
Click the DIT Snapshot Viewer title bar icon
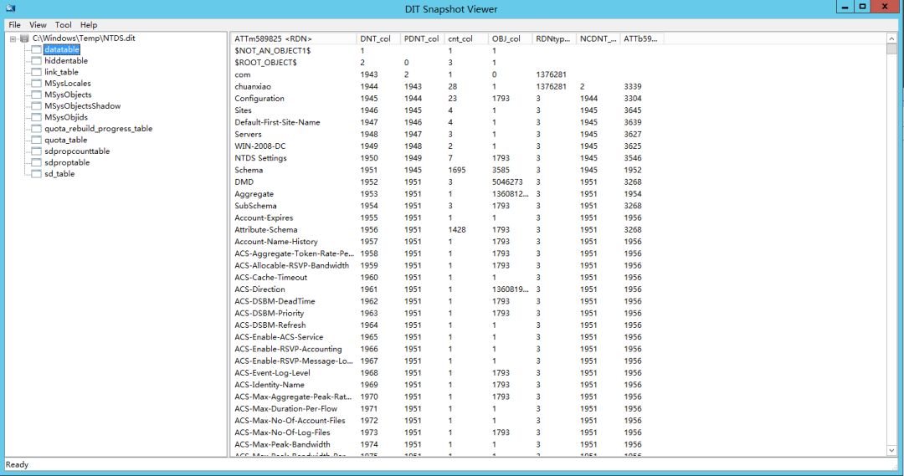[x=10, y=8]
